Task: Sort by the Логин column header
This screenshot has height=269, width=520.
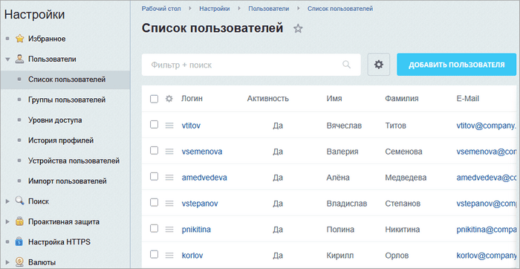Action: tap(192, 99)
